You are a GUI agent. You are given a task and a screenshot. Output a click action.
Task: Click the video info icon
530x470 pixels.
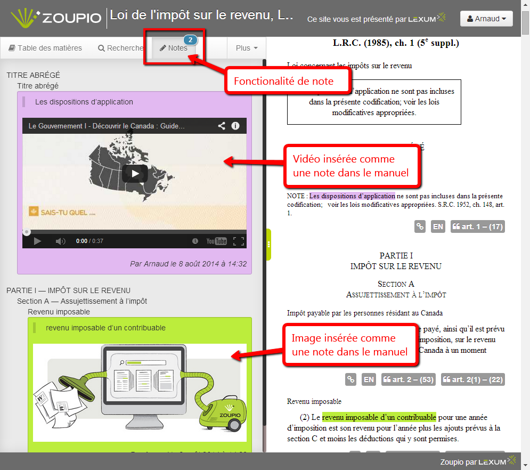[235, 126]
